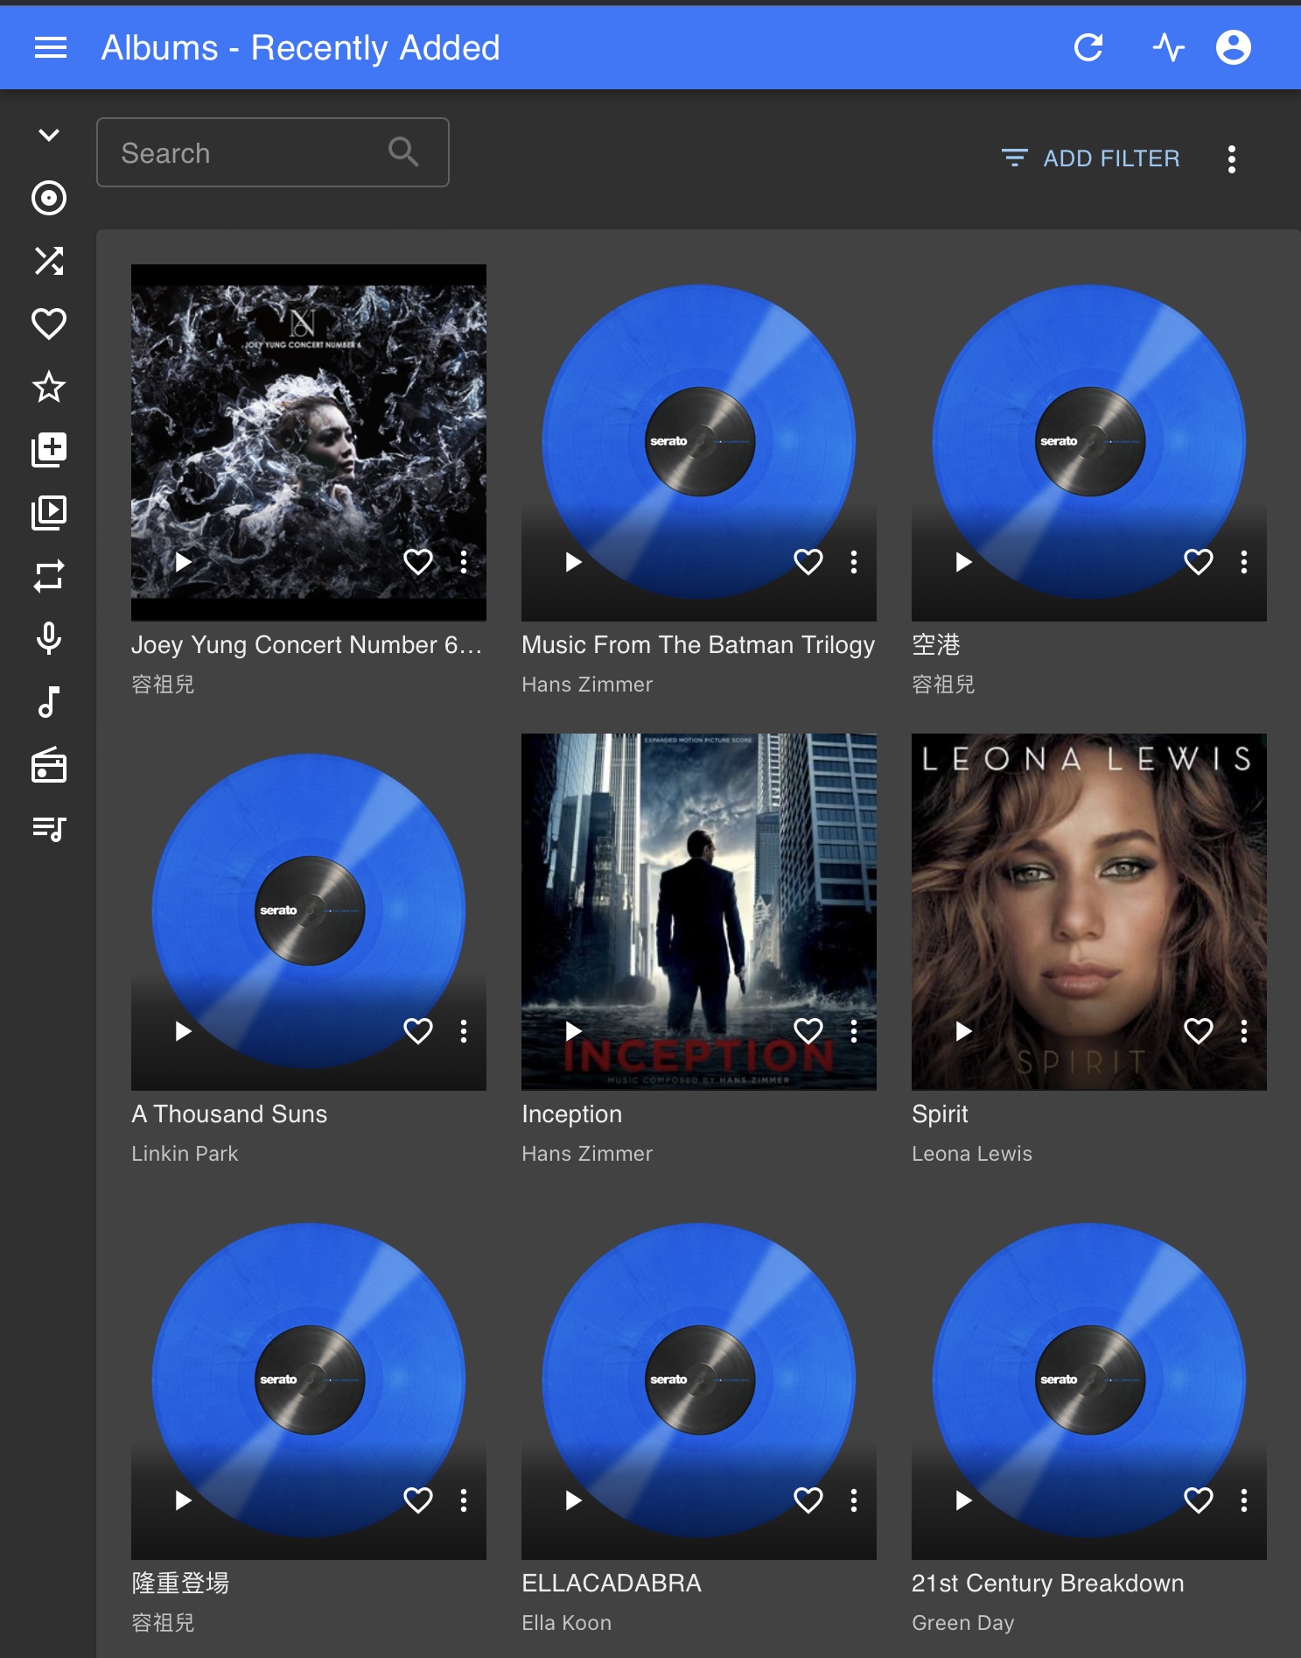Play the Inception album
The width and height of the screenshot is (1301, 1658).
point(574,1031)
